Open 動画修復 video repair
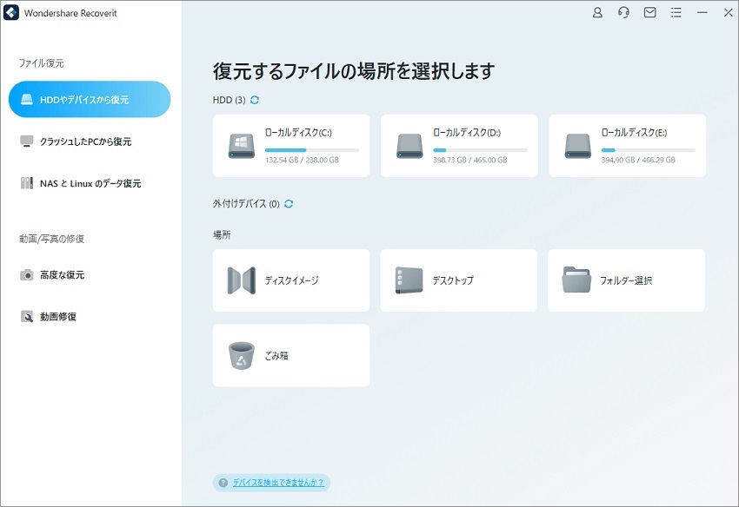The height and width of the screenshot is (507, 739). [57, 317]
